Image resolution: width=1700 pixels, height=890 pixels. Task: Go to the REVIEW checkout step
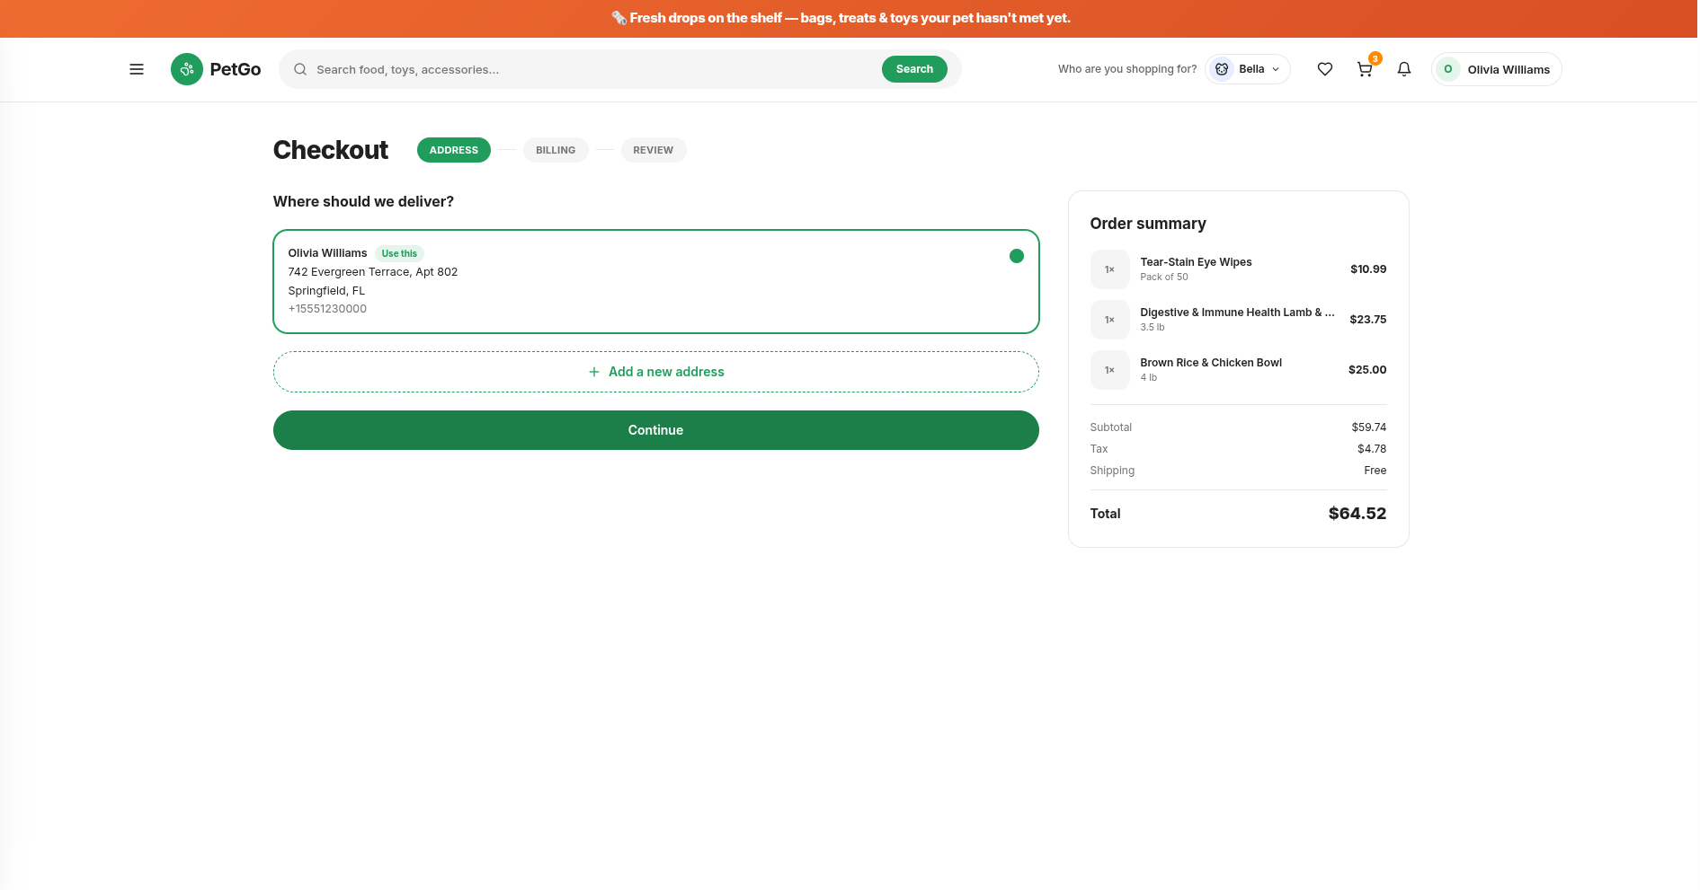click(x=654, y=150)
